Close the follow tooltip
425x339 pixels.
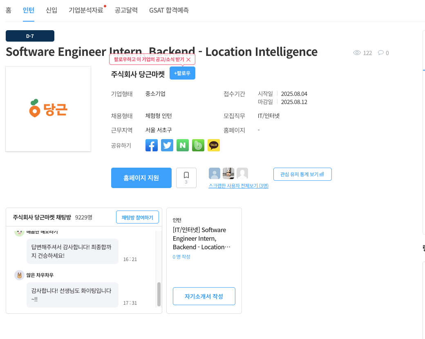tap(189, 60)
